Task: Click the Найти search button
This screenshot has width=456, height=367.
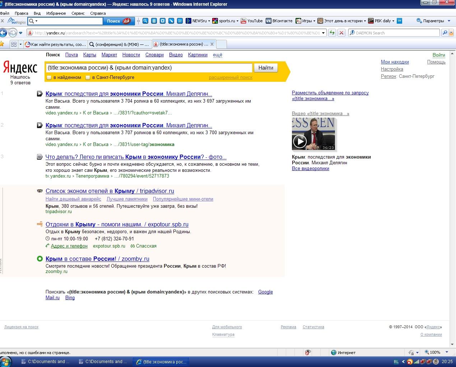Action: [x=266, y=68]
